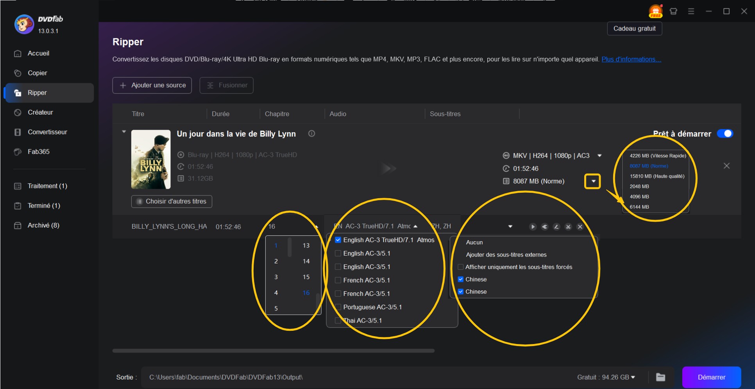Choose the 4096 MB size option

click(x=639, y=197)
